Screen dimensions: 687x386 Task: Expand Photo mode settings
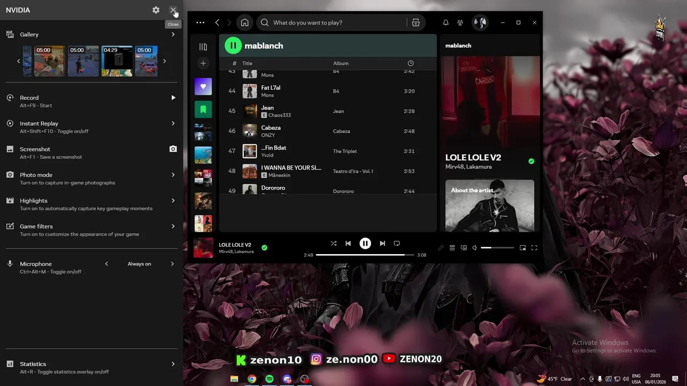click(x=173, y=175)
